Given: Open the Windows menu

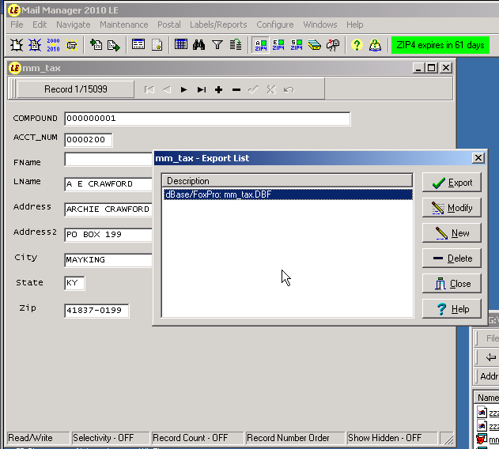Looking at the screenshot, I should click(319, 25).
